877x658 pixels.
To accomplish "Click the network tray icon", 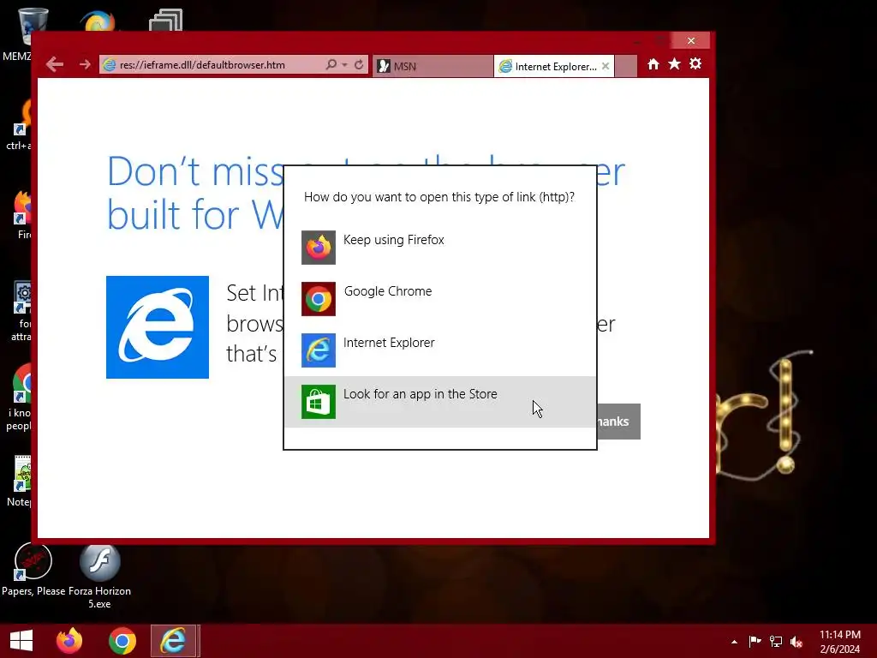I will tap(776, 641).
